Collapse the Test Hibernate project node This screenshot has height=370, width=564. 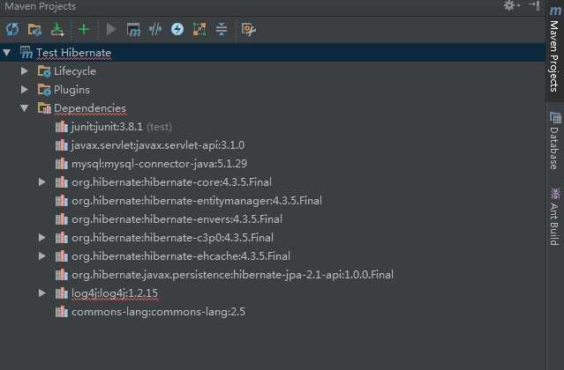[x=7, y=53]
